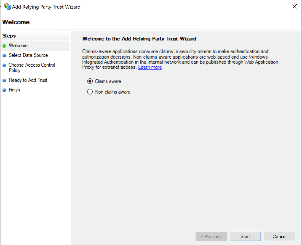Click the wizard icon in the title bar
The width and height of the screenshot is (302, 245).
click(7, 7)
